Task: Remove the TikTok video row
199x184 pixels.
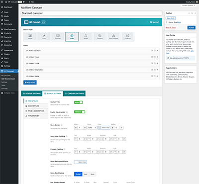Action: (x=157, y=63)
